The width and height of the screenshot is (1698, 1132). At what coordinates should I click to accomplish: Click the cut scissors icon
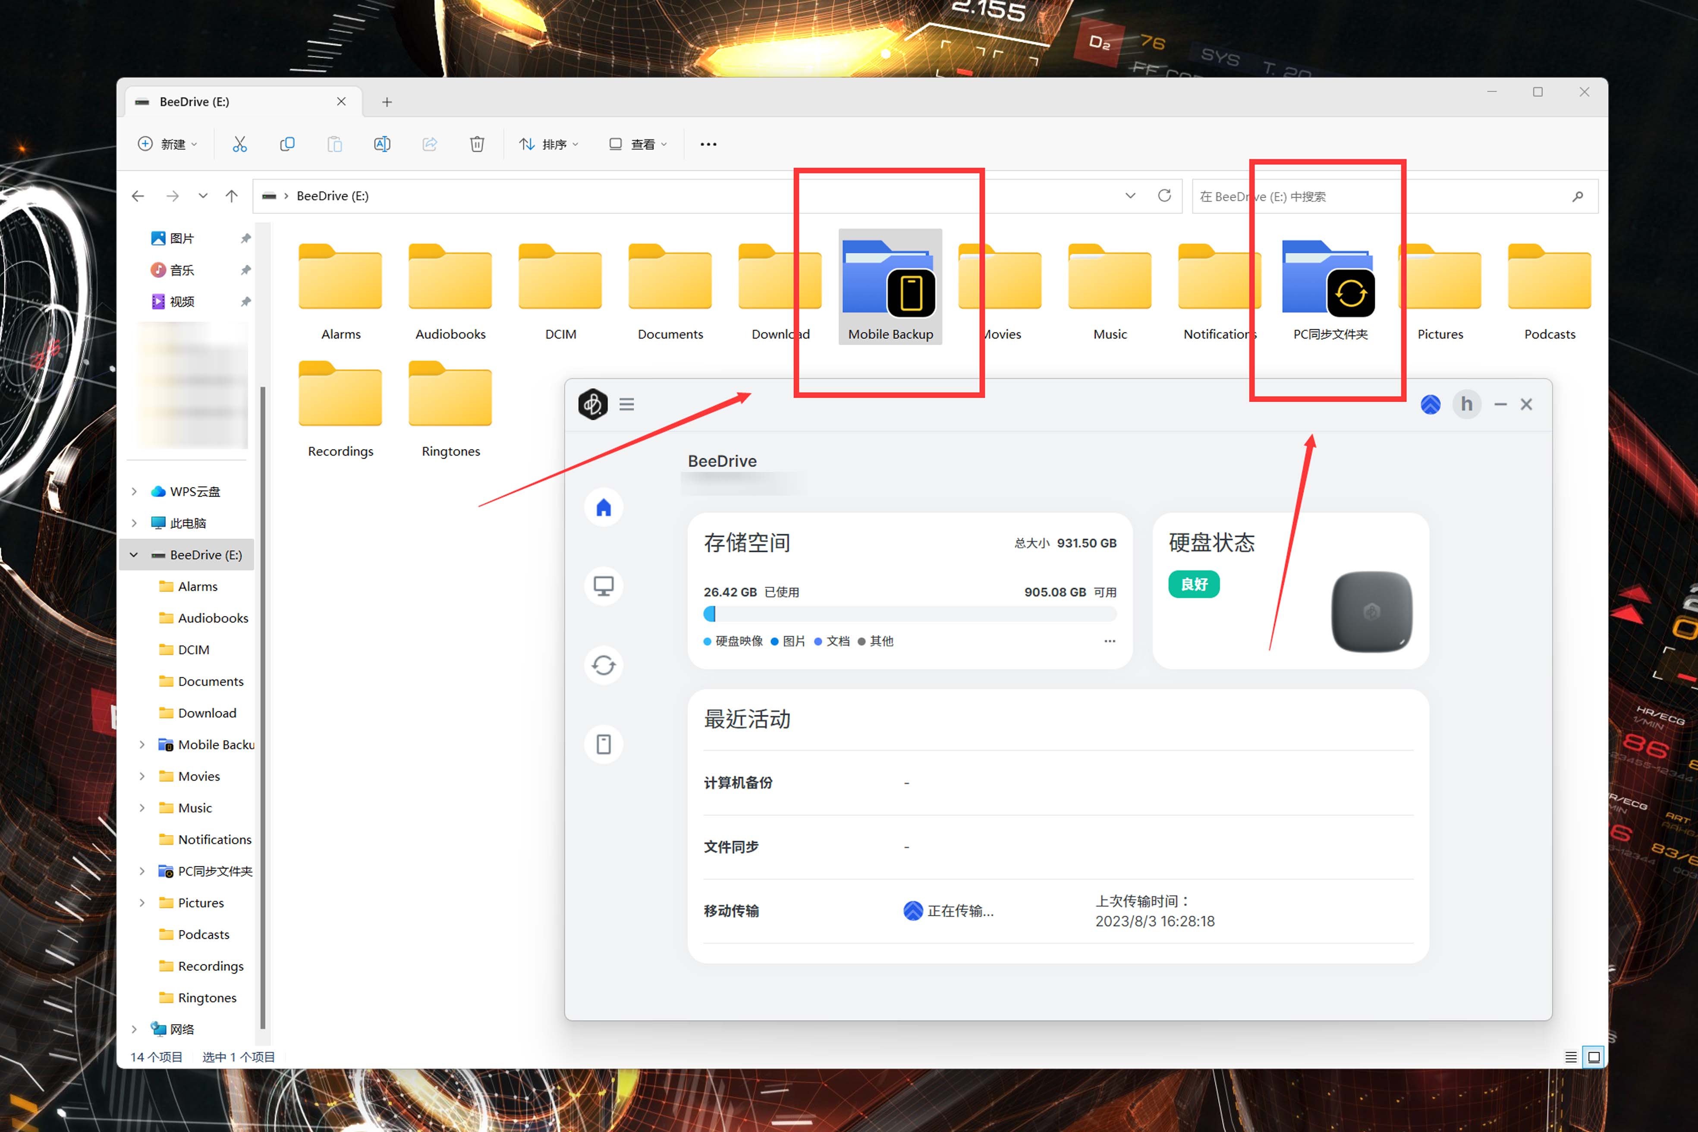point(240,145)
